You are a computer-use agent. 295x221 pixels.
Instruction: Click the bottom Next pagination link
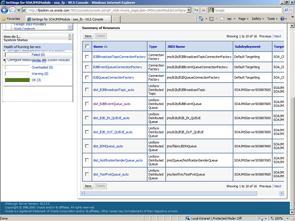point(277,186)
